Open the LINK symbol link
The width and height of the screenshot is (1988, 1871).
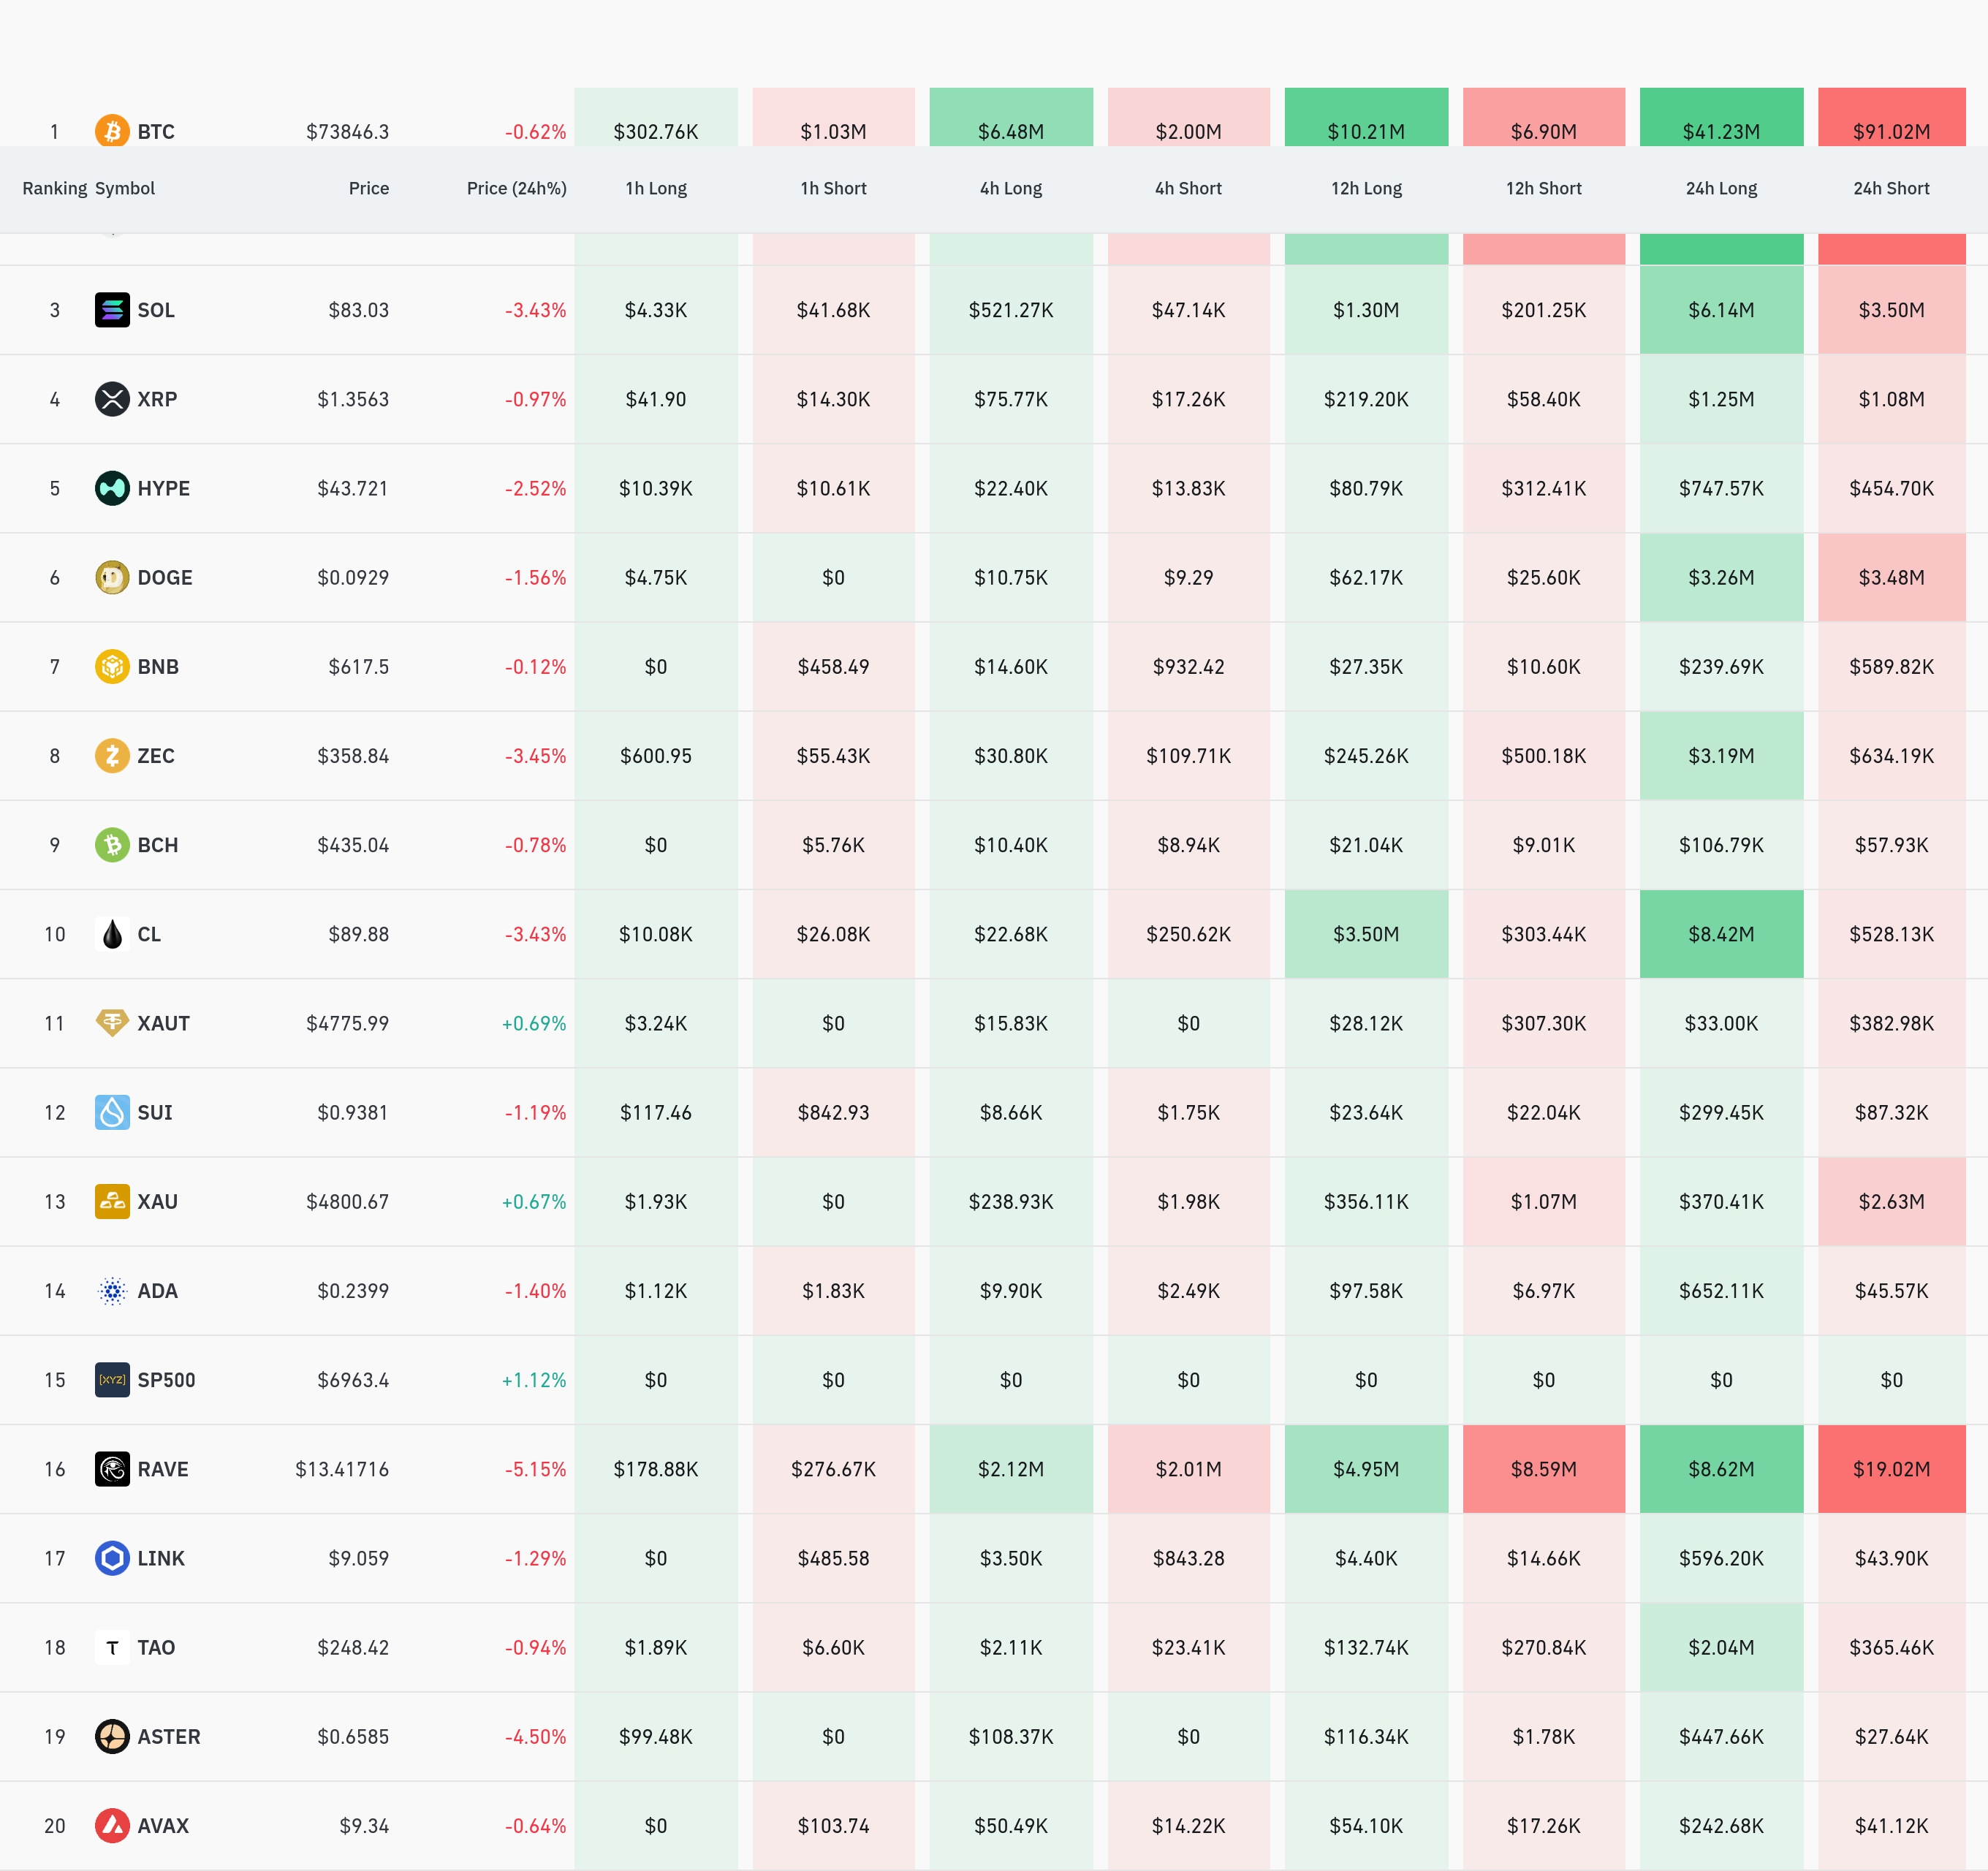click(161, 1558)
